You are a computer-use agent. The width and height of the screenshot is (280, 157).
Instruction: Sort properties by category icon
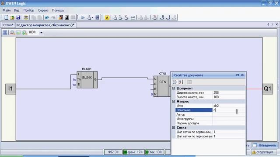pyautogui.click(x=175, y=82)
